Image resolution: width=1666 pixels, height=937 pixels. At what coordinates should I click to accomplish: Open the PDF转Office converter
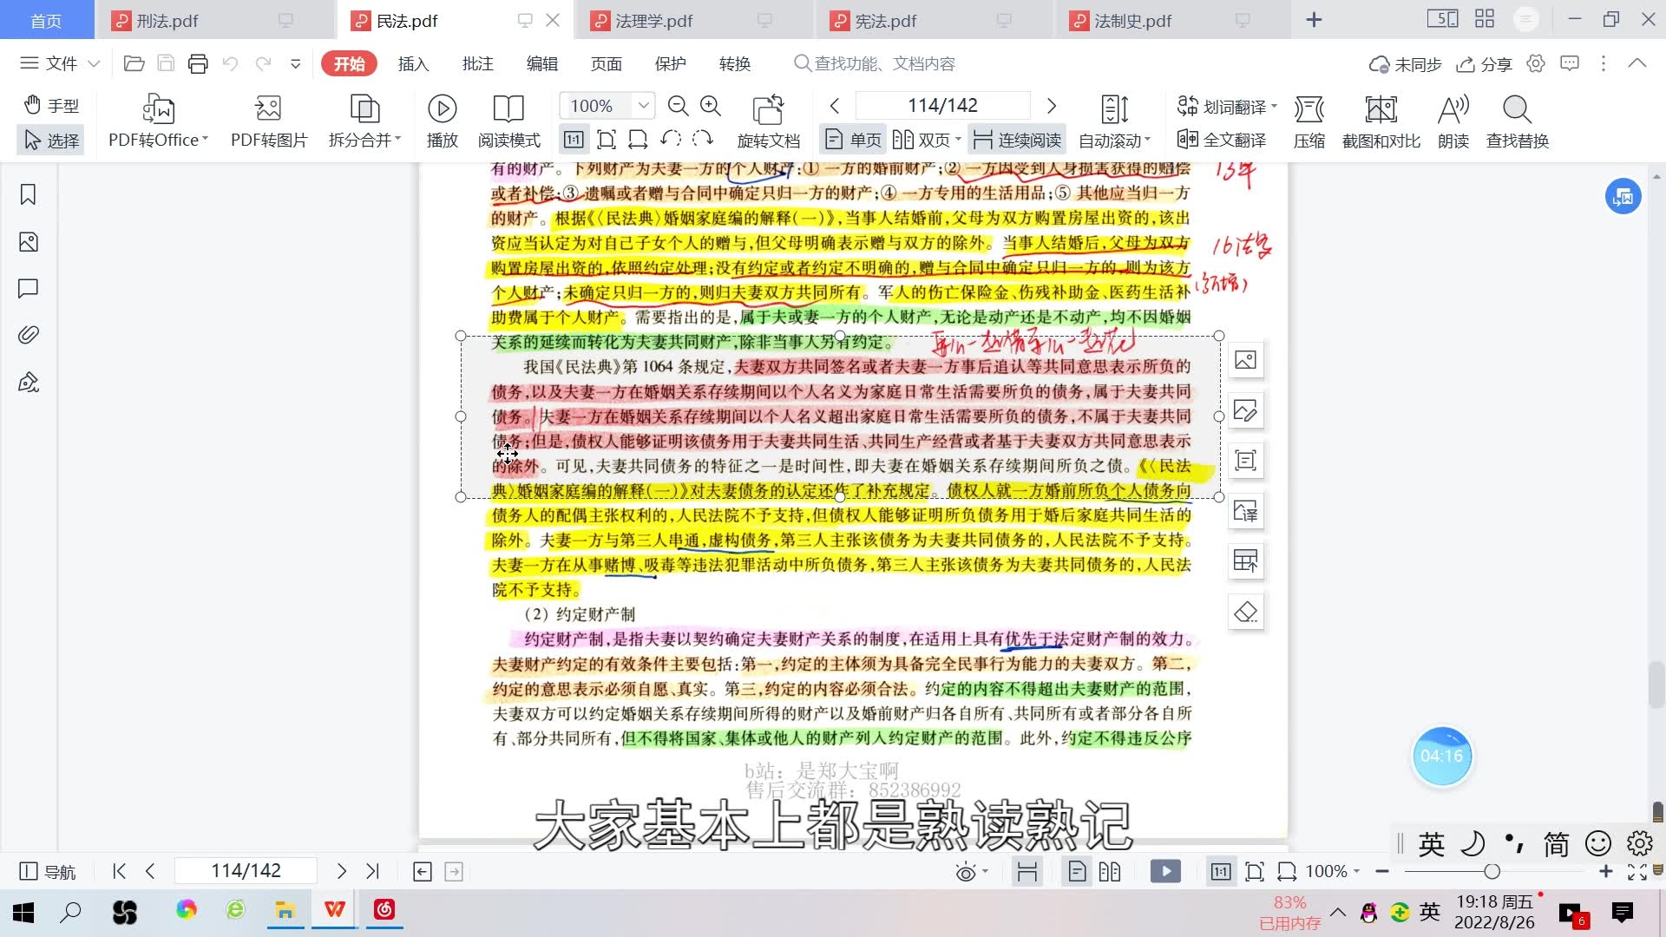point(158,121)
